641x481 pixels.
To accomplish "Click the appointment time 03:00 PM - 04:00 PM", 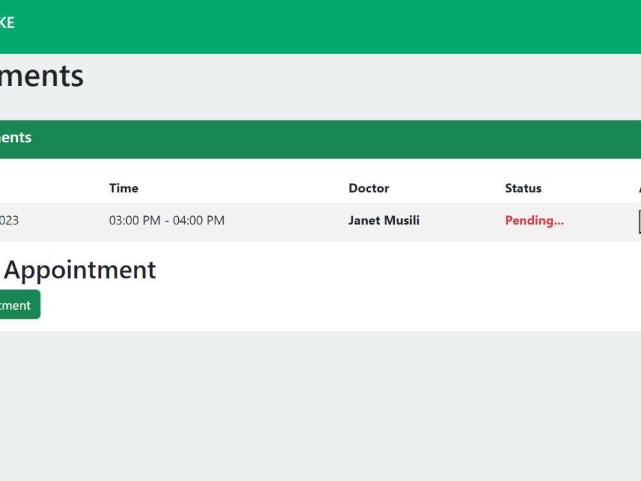I will pyautogui.click(x=166, y=220).
